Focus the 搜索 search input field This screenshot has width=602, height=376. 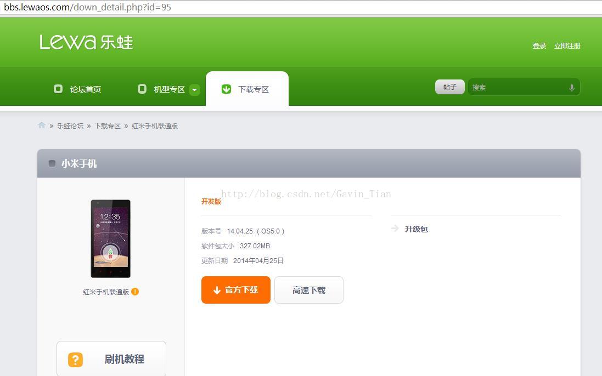(x=524, y=87)
